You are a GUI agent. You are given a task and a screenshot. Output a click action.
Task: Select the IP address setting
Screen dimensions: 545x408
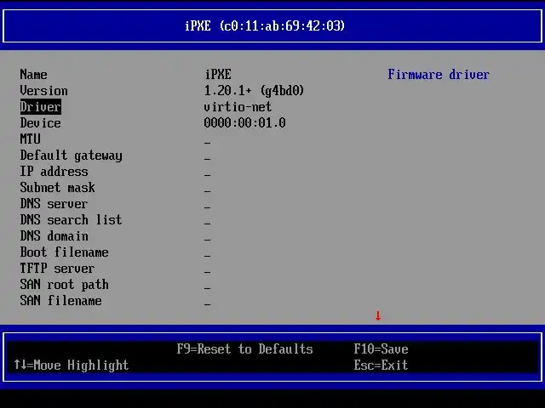[x=54, y=172]
